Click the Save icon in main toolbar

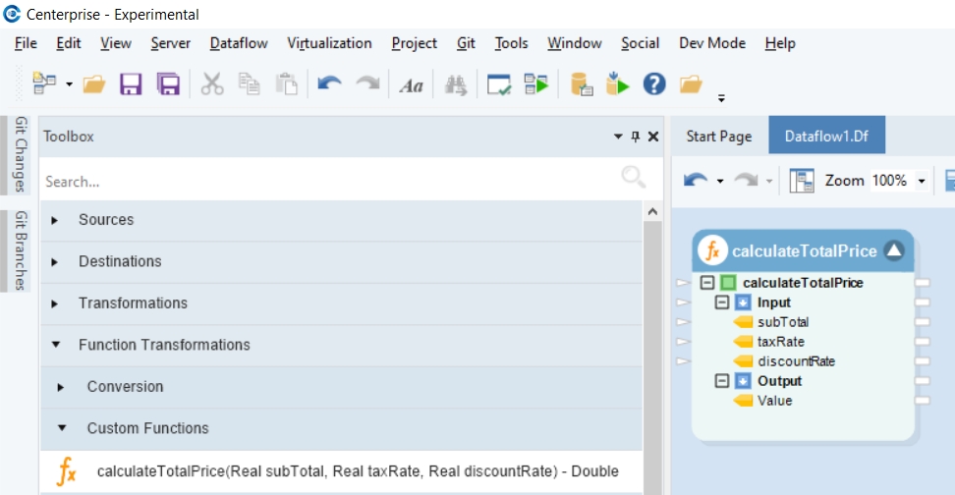click(x=131, y=84)
